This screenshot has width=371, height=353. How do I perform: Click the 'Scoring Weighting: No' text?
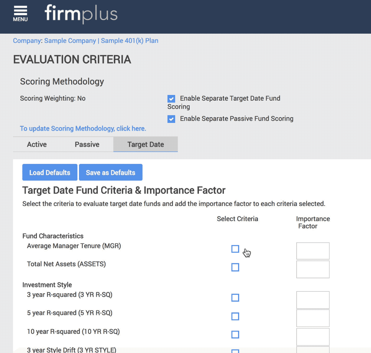click(53, 98)
